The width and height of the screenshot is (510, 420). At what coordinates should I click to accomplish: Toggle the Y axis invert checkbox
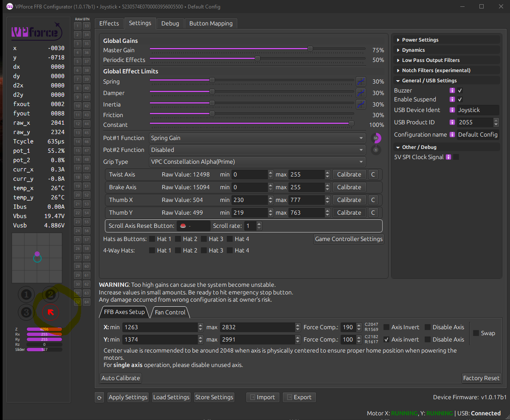coord(386,339)
